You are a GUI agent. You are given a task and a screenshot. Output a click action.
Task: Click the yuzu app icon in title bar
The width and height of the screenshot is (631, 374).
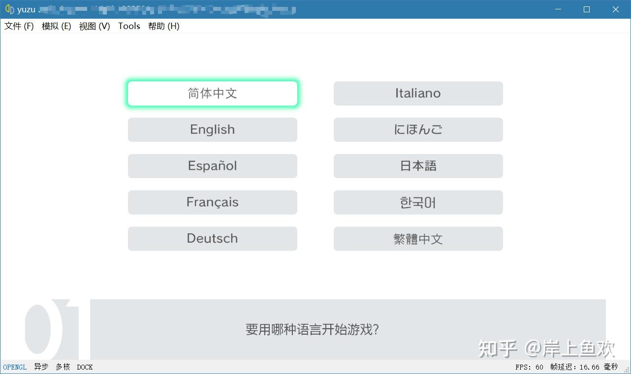[x=9, y=9]
